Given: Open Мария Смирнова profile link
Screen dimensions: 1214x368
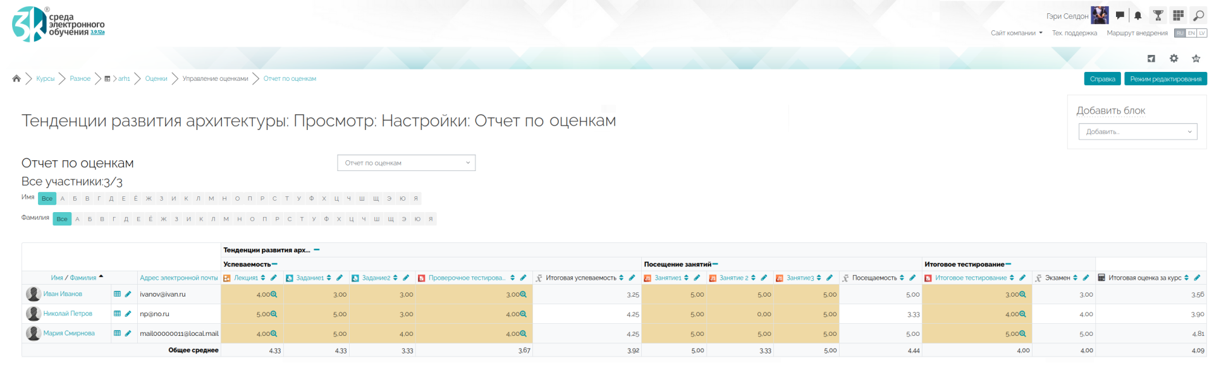Looking at the screenshot, I should click(69, 333).
